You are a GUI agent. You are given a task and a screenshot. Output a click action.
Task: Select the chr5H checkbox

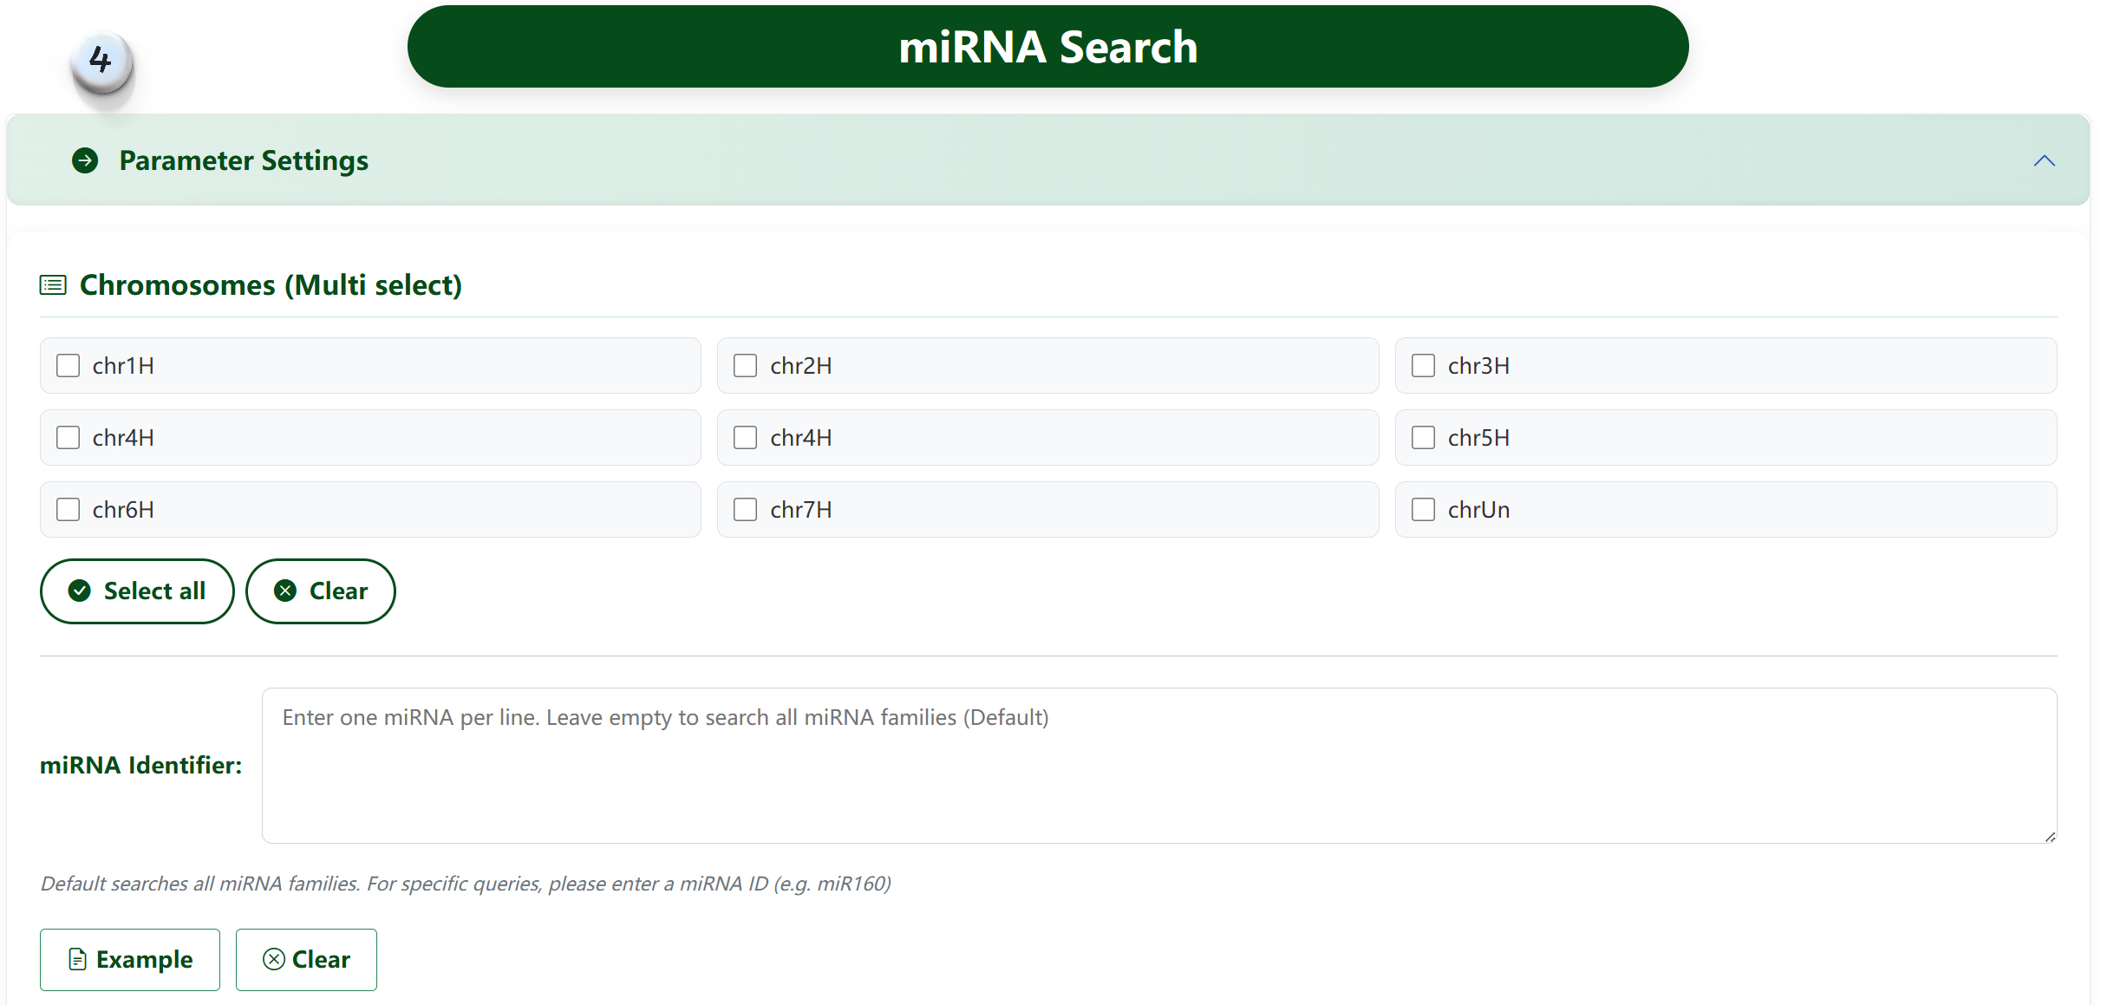(x=1423, y=438)
